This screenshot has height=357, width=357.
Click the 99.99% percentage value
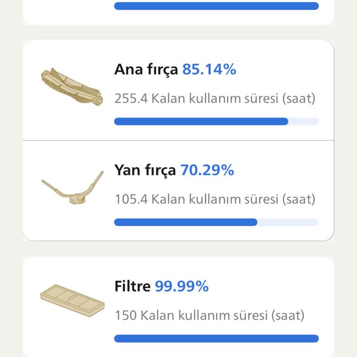[182, 286]
